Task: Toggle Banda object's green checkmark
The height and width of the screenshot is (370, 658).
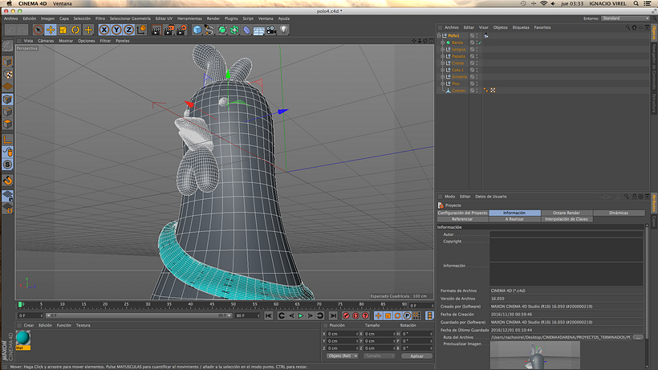Action: tap(480, 43)
